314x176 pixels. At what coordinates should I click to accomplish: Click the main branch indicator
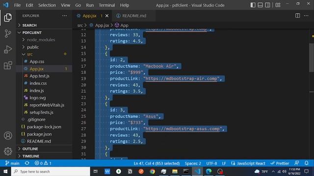12,163
